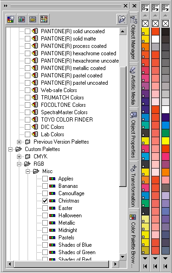
Task: Expand the CMYK folder node
Action: [19, 157]
